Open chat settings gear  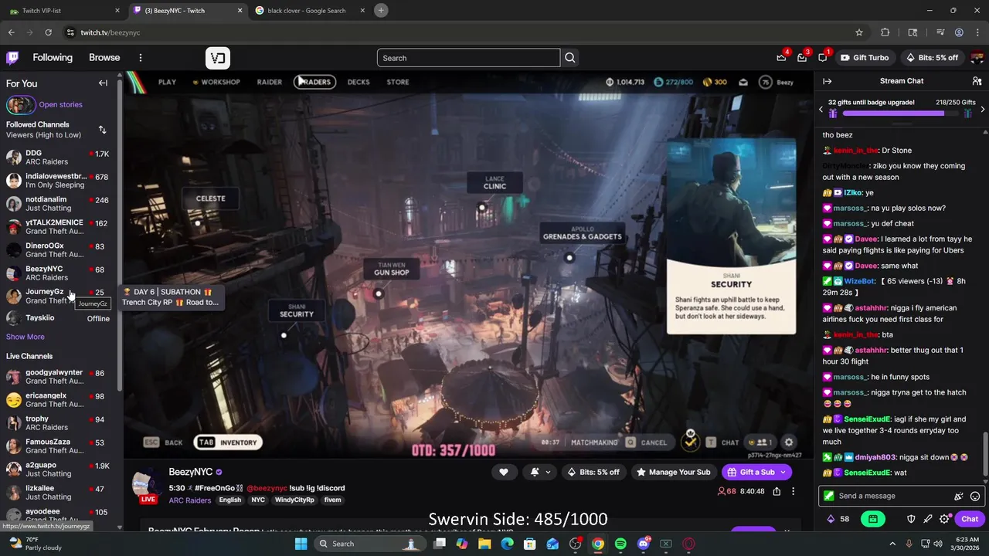pyautogui.click(x=944, y=519)
